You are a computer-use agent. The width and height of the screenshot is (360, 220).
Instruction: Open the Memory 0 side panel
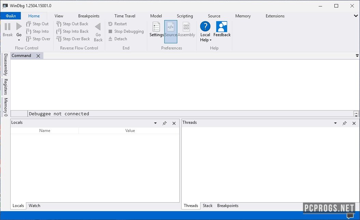point(5,107)
